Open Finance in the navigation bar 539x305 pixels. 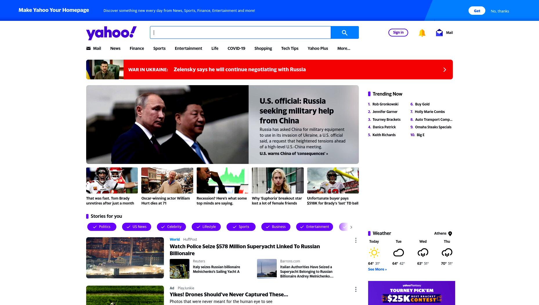[x=137, y=48]
